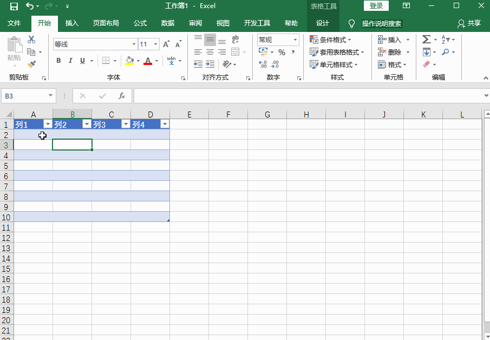Click the Fill down arrow icon
This screenshot has width=490, height=340.
[426, 52]
